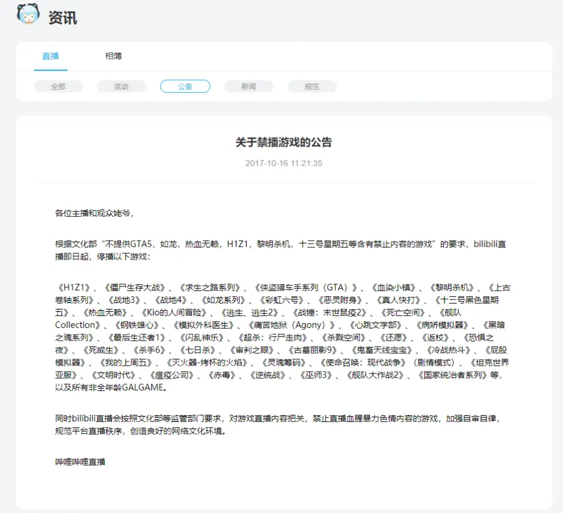Click the greeting line 各位主播和观众姥爷
563x513 pixels.
[94, 213]
